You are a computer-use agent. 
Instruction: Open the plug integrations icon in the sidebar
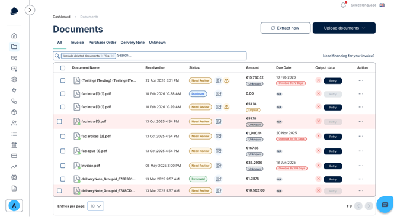point(14,90)
